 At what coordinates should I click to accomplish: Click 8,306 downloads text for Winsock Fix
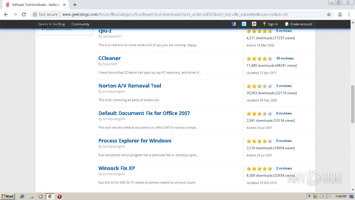coord(259,176)
